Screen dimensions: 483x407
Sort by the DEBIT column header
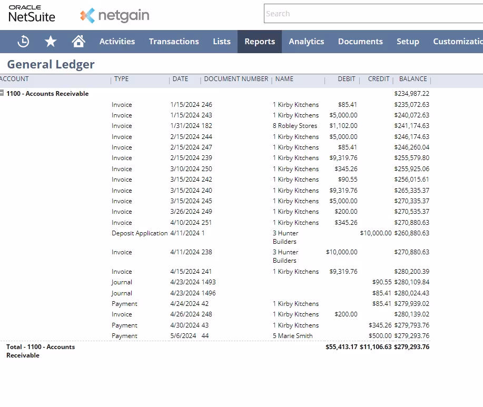click(x=346, y=79)
